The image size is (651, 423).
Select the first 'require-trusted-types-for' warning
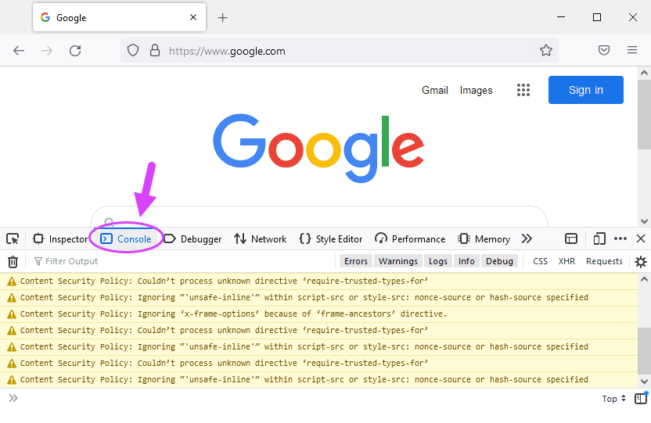coord(319,281)
